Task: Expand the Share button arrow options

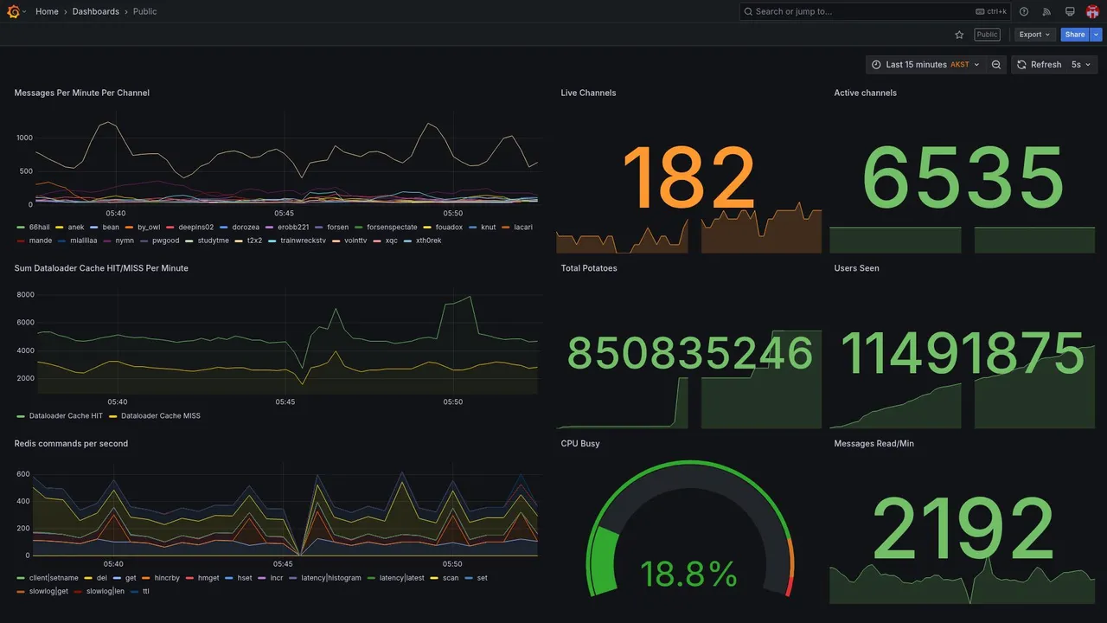Action: click(x=1097, y=35)
